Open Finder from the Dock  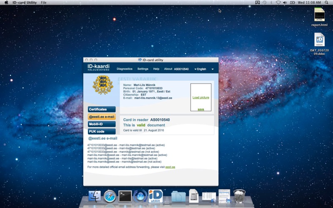point(95,196)
